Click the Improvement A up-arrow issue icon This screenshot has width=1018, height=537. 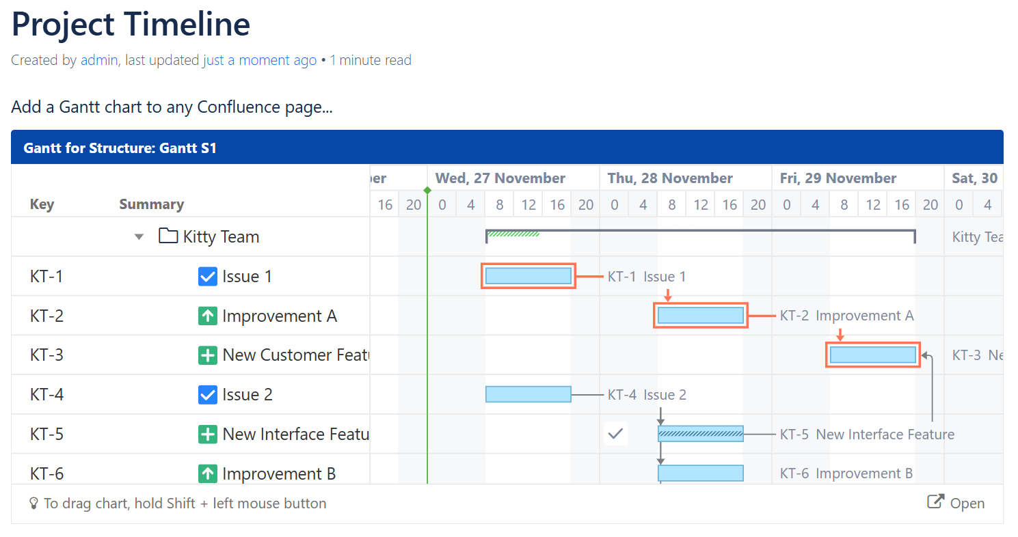pos(207,316)
